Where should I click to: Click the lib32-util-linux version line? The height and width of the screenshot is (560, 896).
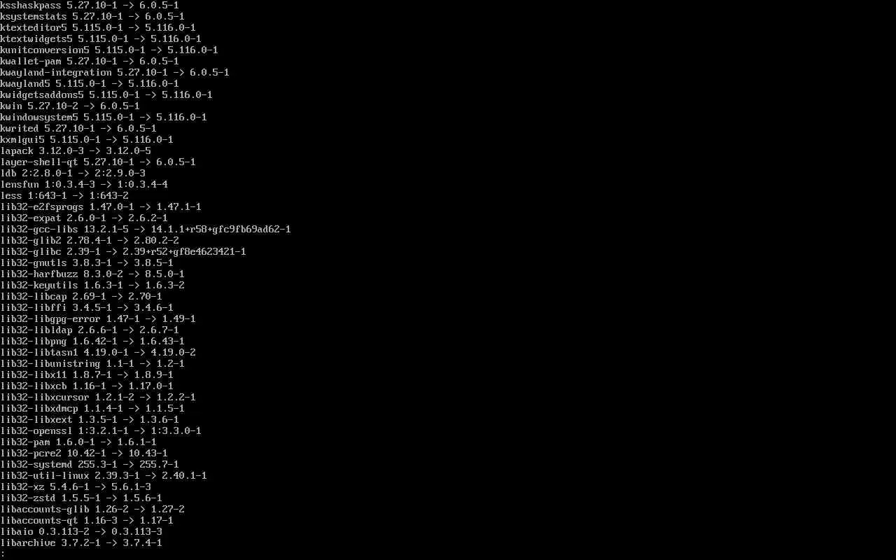tap(104, 475)
